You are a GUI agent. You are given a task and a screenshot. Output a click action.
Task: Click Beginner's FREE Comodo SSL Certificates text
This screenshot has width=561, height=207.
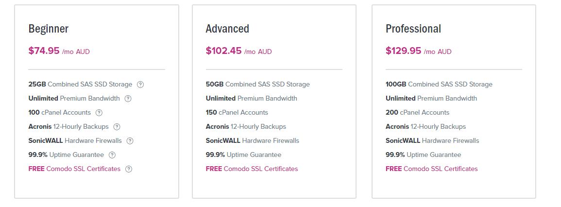point(74,169)
